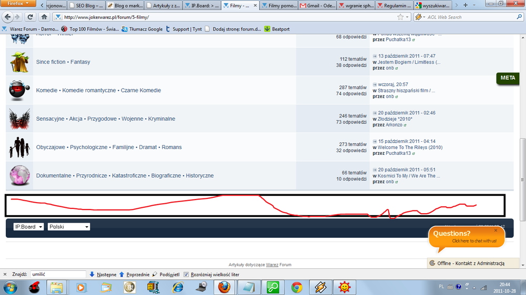Switch to the Gmail tab
The height and width of the screenshot is (295, 526).
coord(318,6)
